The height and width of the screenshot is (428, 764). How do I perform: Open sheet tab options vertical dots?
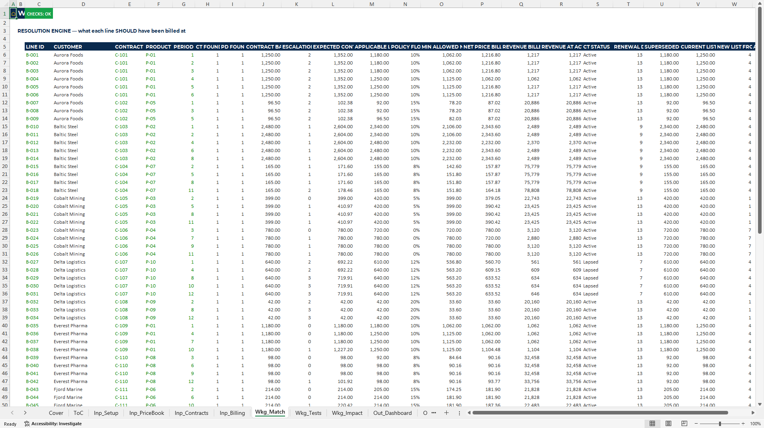click(x=459, y=413)
